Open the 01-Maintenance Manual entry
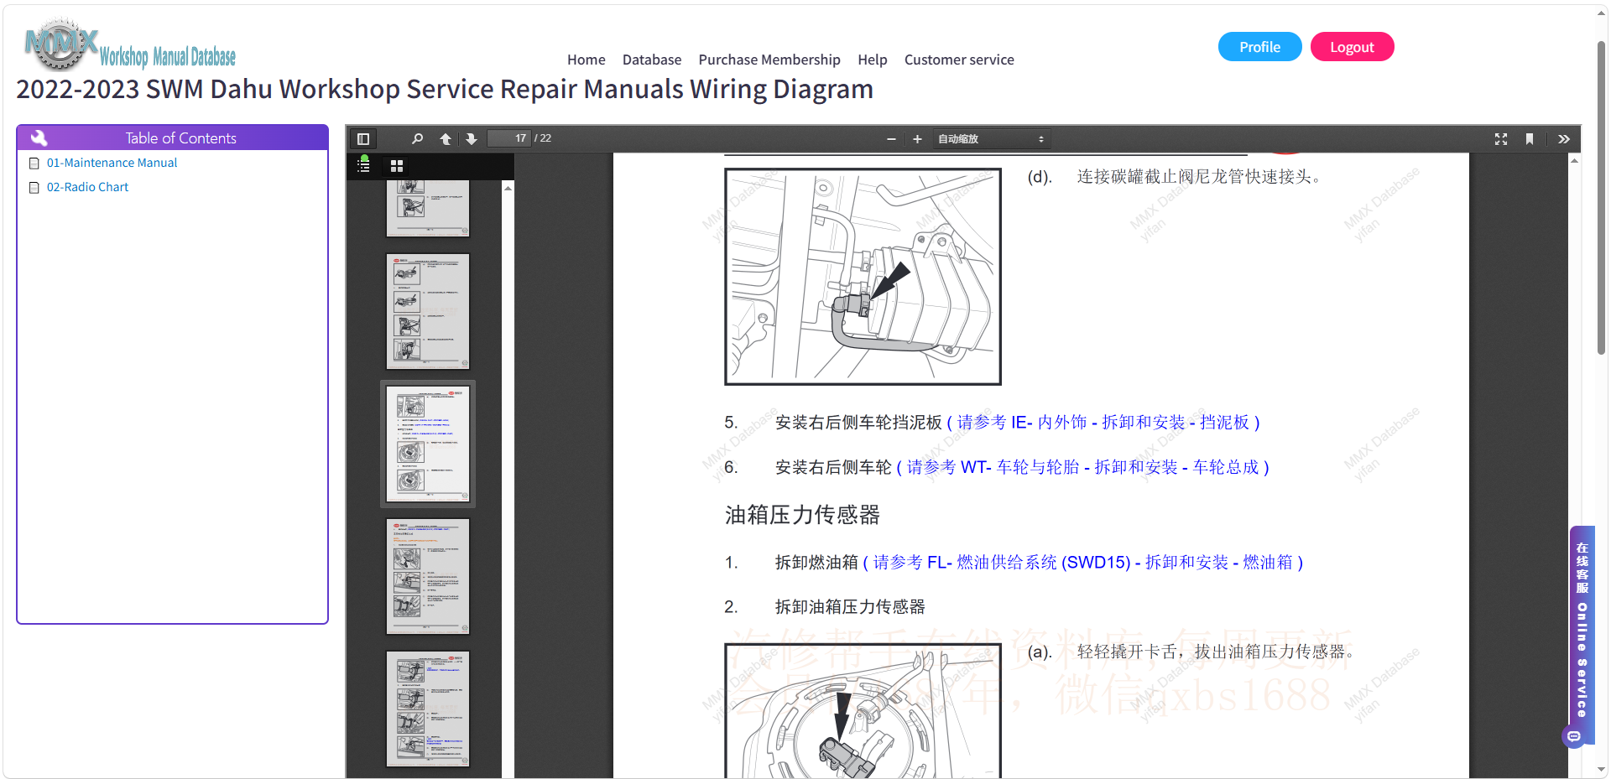 112,163
